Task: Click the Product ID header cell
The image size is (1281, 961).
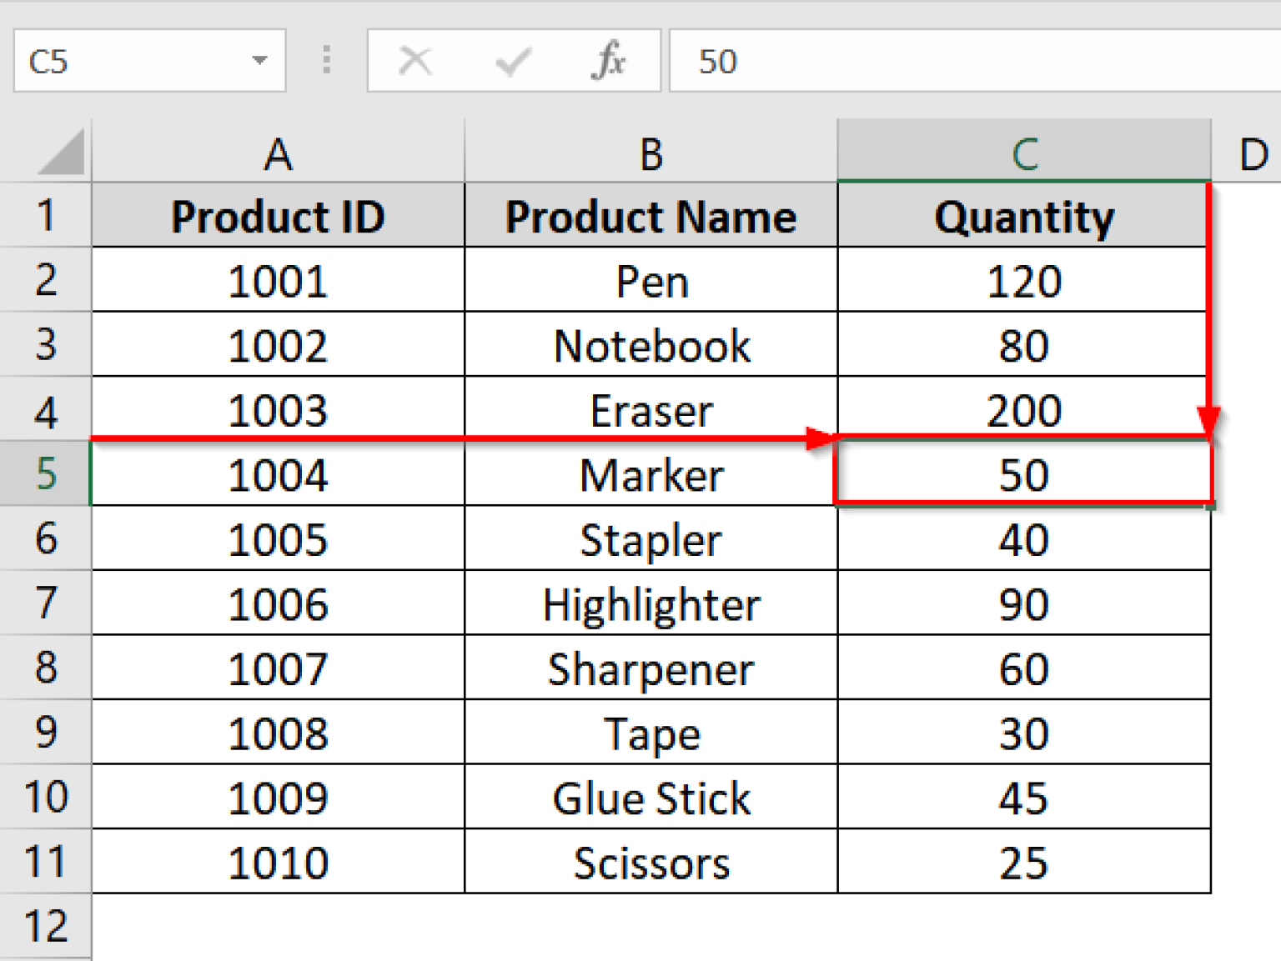Action: [x=277, y=215]
